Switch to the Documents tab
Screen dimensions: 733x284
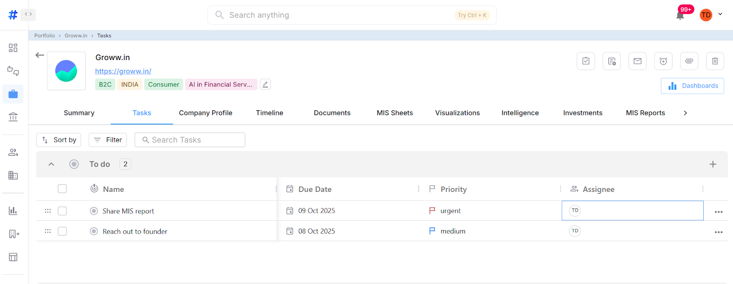click(332, 113)
